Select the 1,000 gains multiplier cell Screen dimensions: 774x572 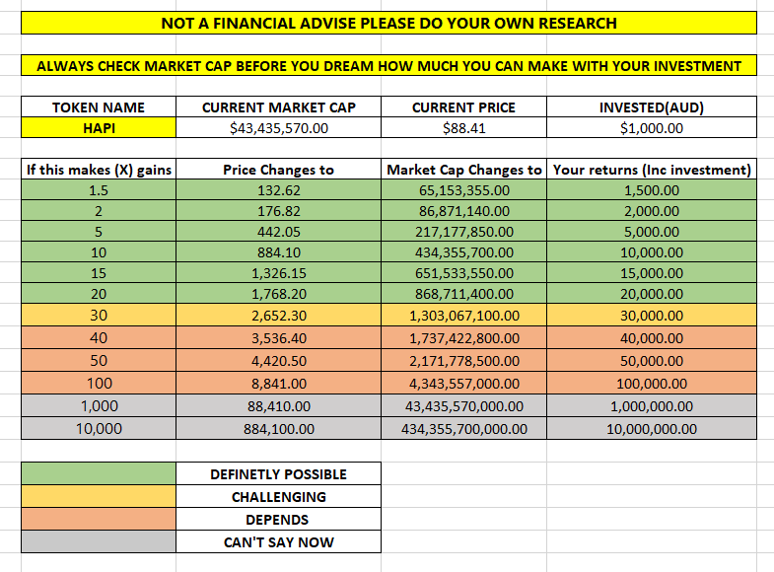point(99,405)
